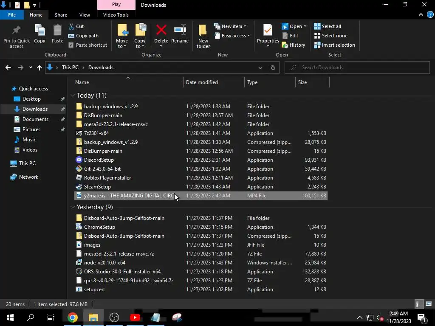Click New folder ribbon icon
Viewport: 435px width, 326px height.
[x=203, y=30]
